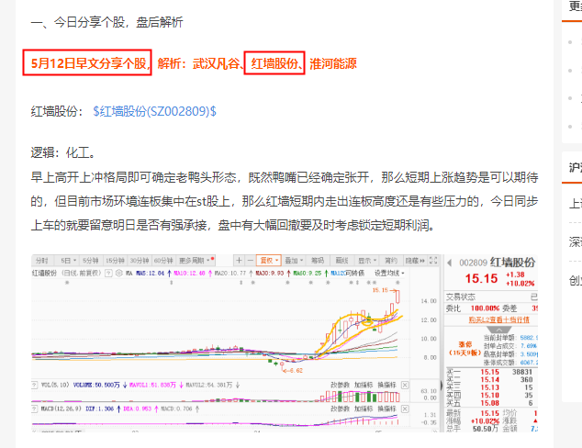The width and height of the screenshot is (582, 448).
Task: Click 换指标 on the MACD panel
Action: coord(387,409)
